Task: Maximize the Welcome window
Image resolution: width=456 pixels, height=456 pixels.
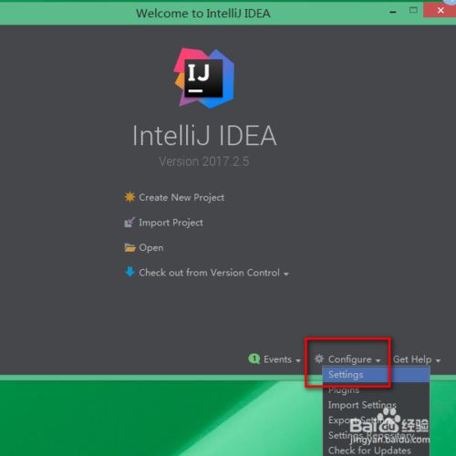Action: point(413,11)
